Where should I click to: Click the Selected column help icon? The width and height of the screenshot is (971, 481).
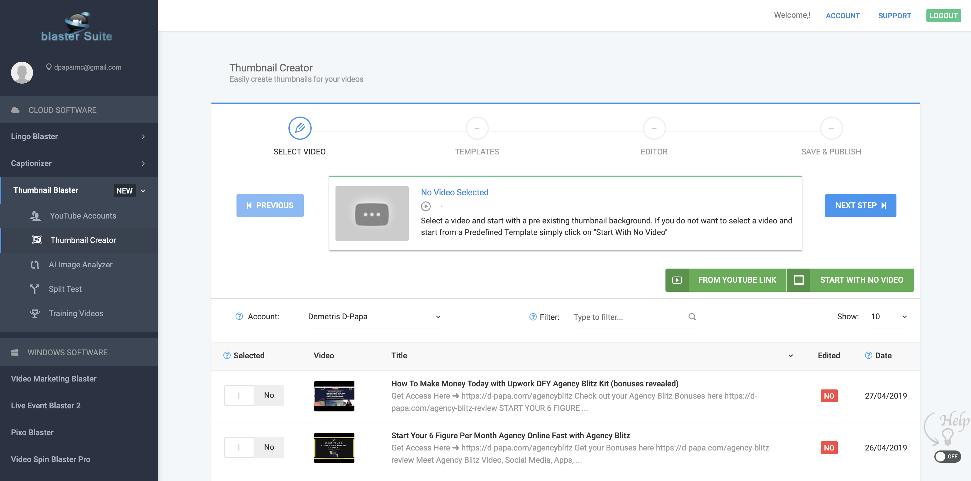[227, 355]
